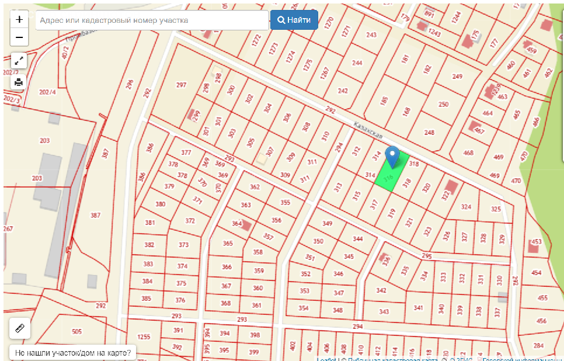Image resolution: width=564 pixels, height=361 pixels.
Task: Select parcel 505 on the map
Action: 76,331
